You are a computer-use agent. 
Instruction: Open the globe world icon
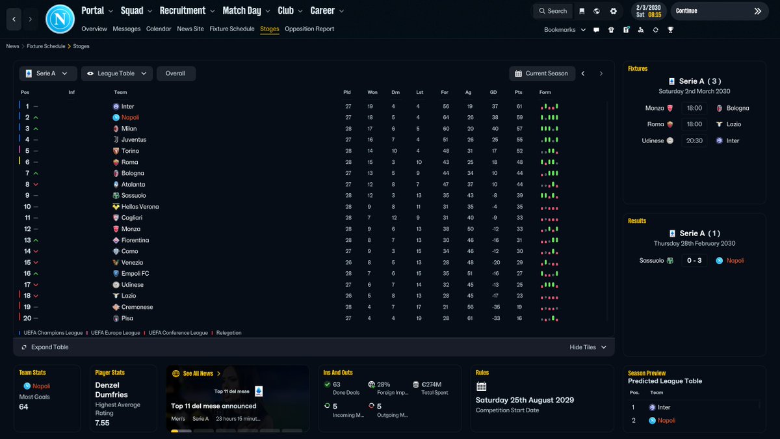click(597, 11)
